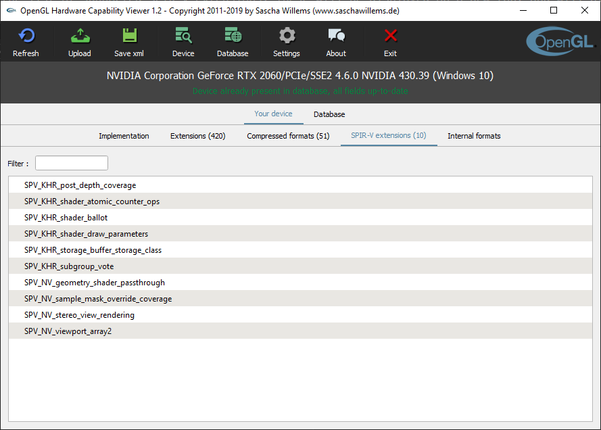Click the green 'Device already present' status text

300,91
